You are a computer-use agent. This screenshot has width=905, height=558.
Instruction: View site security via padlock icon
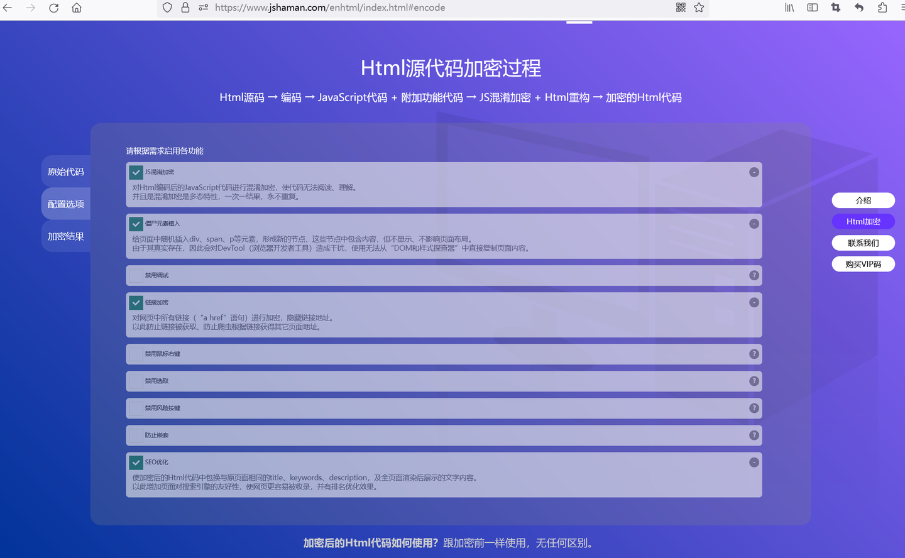coord(185,8)
